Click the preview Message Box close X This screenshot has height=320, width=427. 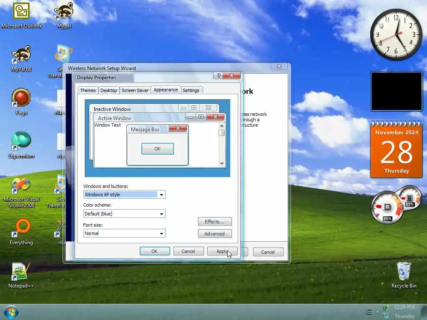tap(178, 128)
